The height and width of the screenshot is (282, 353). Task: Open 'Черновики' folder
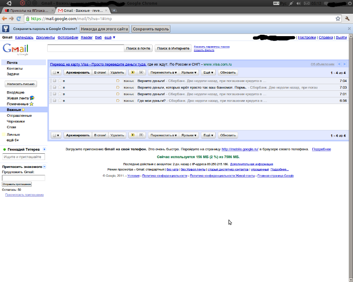pos(16,121)
